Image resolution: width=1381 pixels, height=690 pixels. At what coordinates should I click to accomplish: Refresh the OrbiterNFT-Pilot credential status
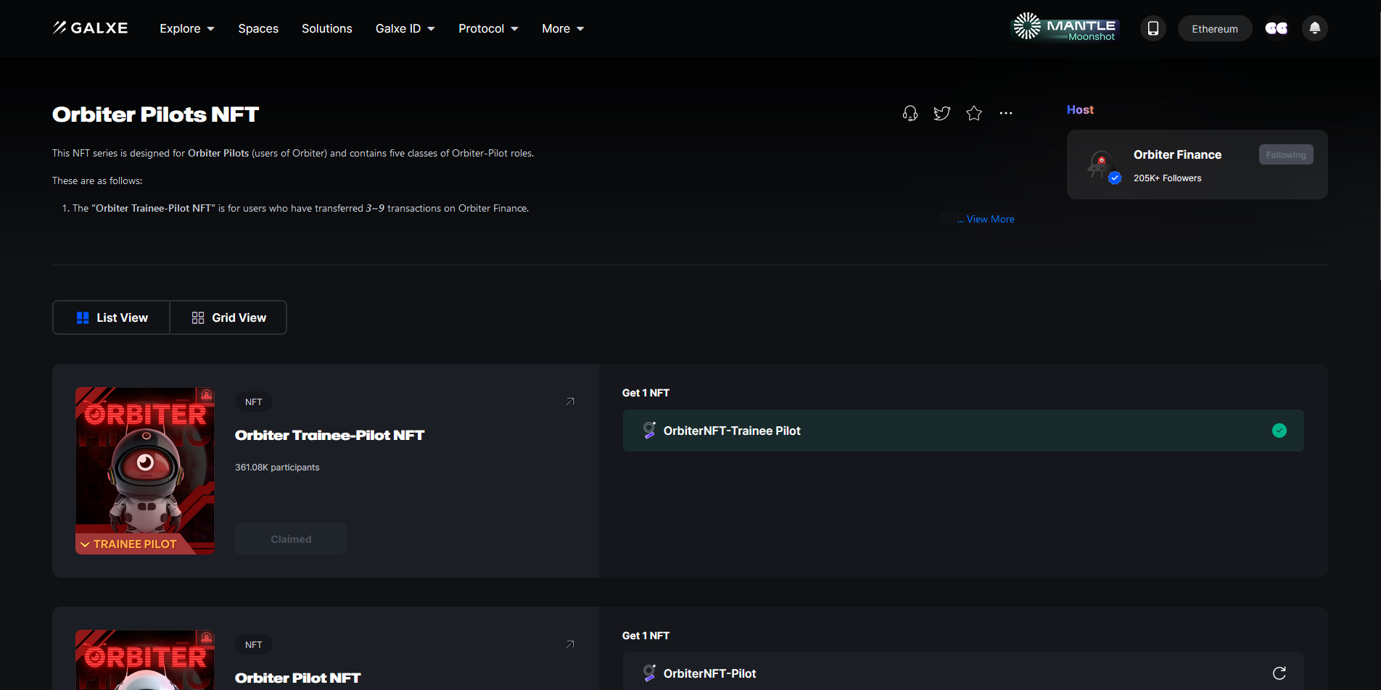(x=1279, y=673)
